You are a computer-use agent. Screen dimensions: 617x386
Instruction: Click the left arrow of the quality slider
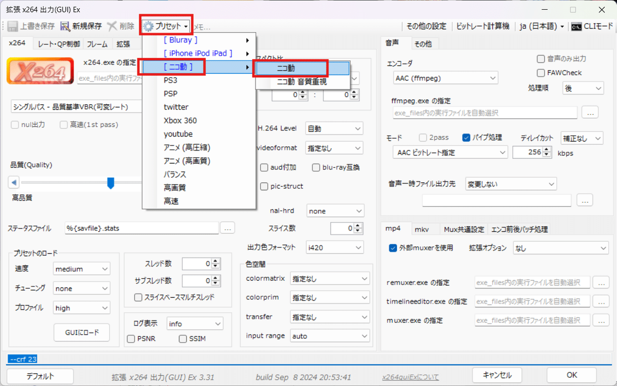[14, 182]
